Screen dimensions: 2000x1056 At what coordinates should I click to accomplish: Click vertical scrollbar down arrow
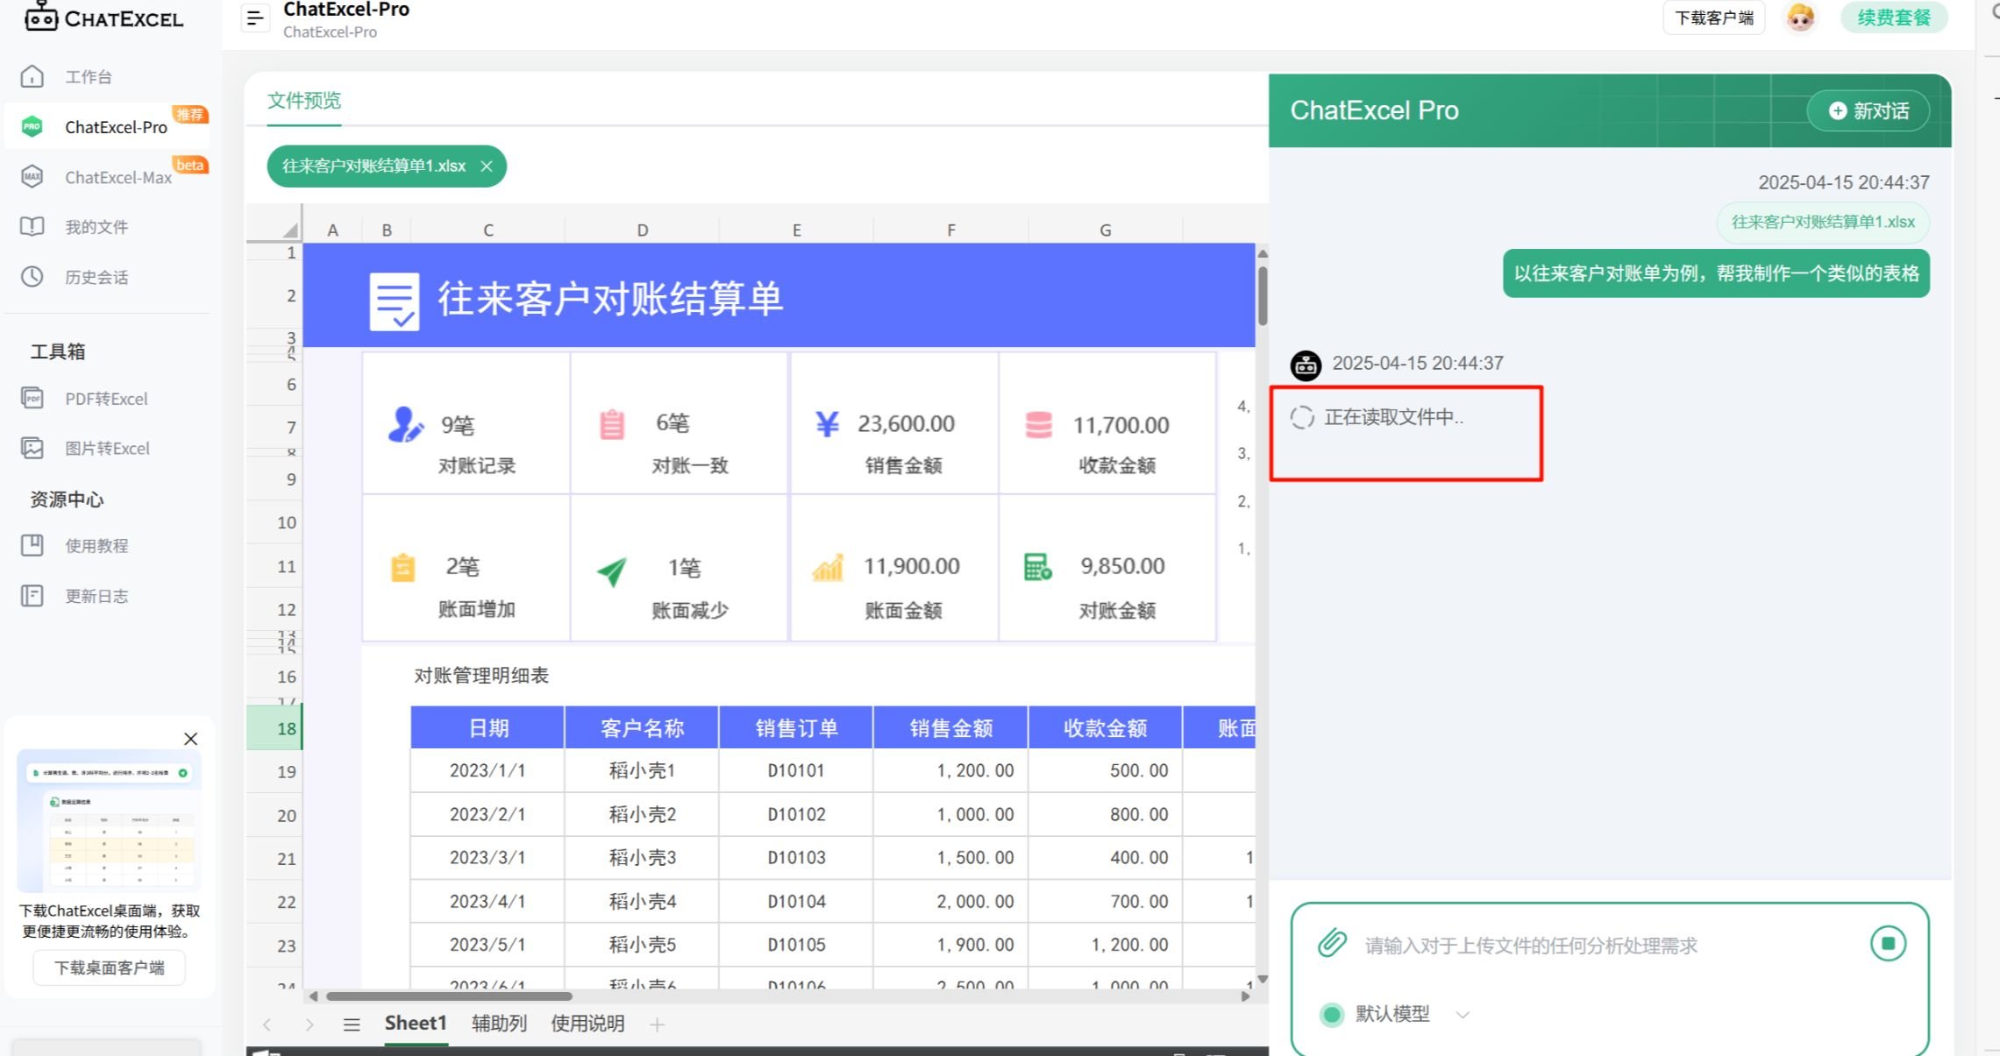[x=1263, y=979]
